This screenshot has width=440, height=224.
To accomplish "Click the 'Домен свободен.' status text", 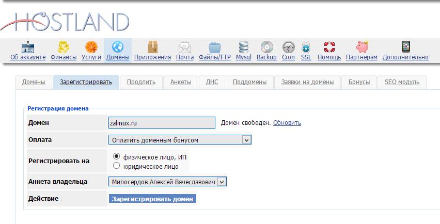I will 246,123.
